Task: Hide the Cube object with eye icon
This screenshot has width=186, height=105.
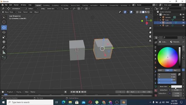Action: click(183, 20)
